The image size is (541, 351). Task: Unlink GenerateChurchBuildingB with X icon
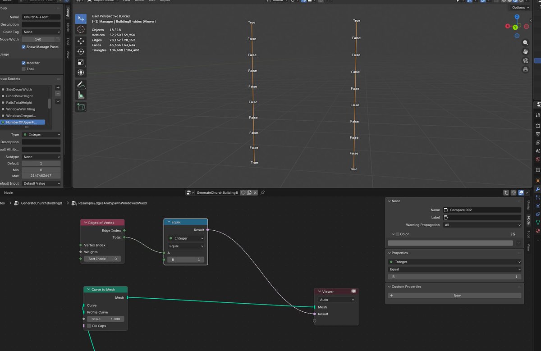coord(255,192)
